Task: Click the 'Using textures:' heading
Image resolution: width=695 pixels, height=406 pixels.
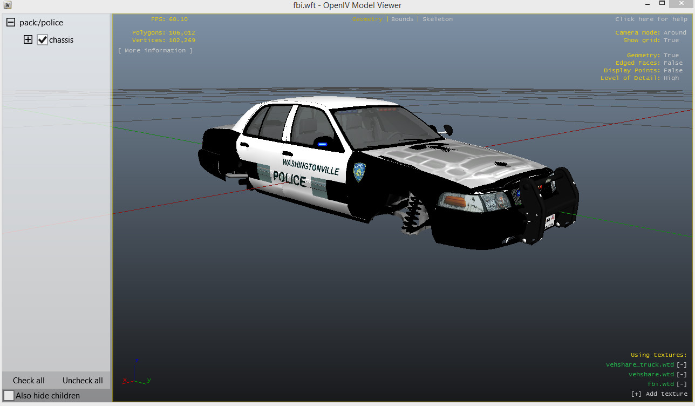Action: pyautogui.click(x=659, y=355)
